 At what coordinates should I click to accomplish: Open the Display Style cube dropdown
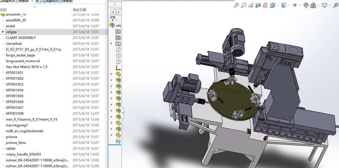pos(289,5)
